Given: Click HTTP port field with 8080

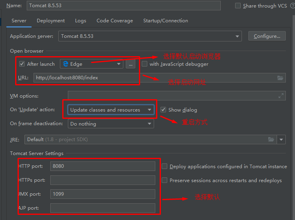Looking at the screenshot, I should point(103,166).
